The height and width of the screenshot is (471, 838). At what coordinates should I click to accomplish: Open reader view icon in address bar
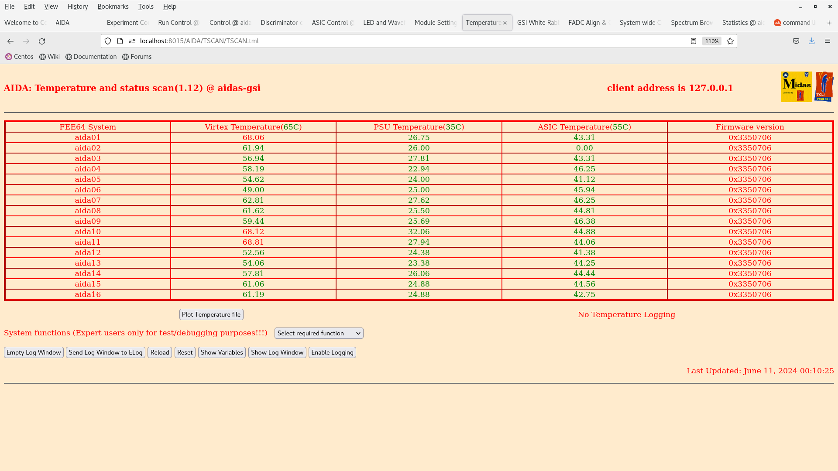point(694,41)
